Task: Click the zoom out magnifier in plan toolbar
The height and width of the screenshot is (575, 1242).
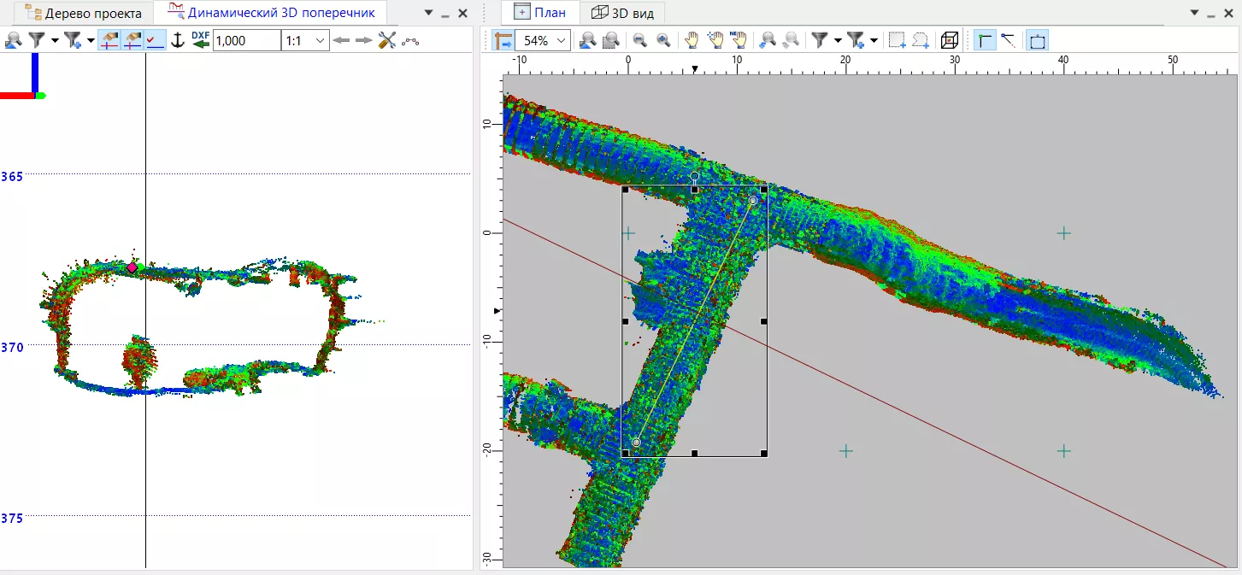Action: click(x=639, y=40)
